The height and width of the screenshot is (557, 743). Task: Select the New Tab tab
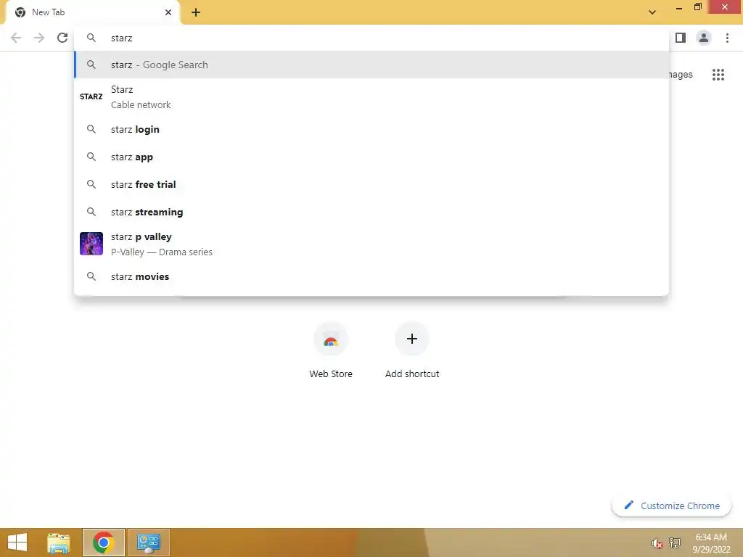[x=92, y=13]
